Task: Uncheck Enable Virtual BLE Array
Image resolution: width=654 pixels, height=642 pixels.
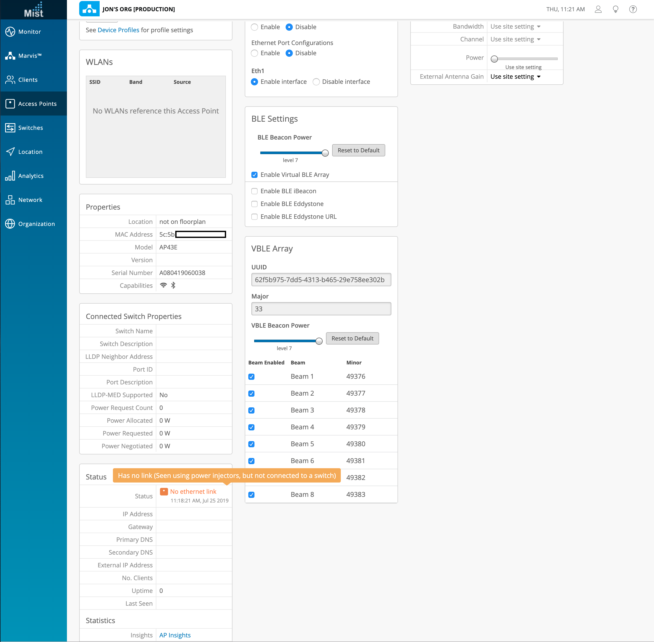Action: click(254, 175)
